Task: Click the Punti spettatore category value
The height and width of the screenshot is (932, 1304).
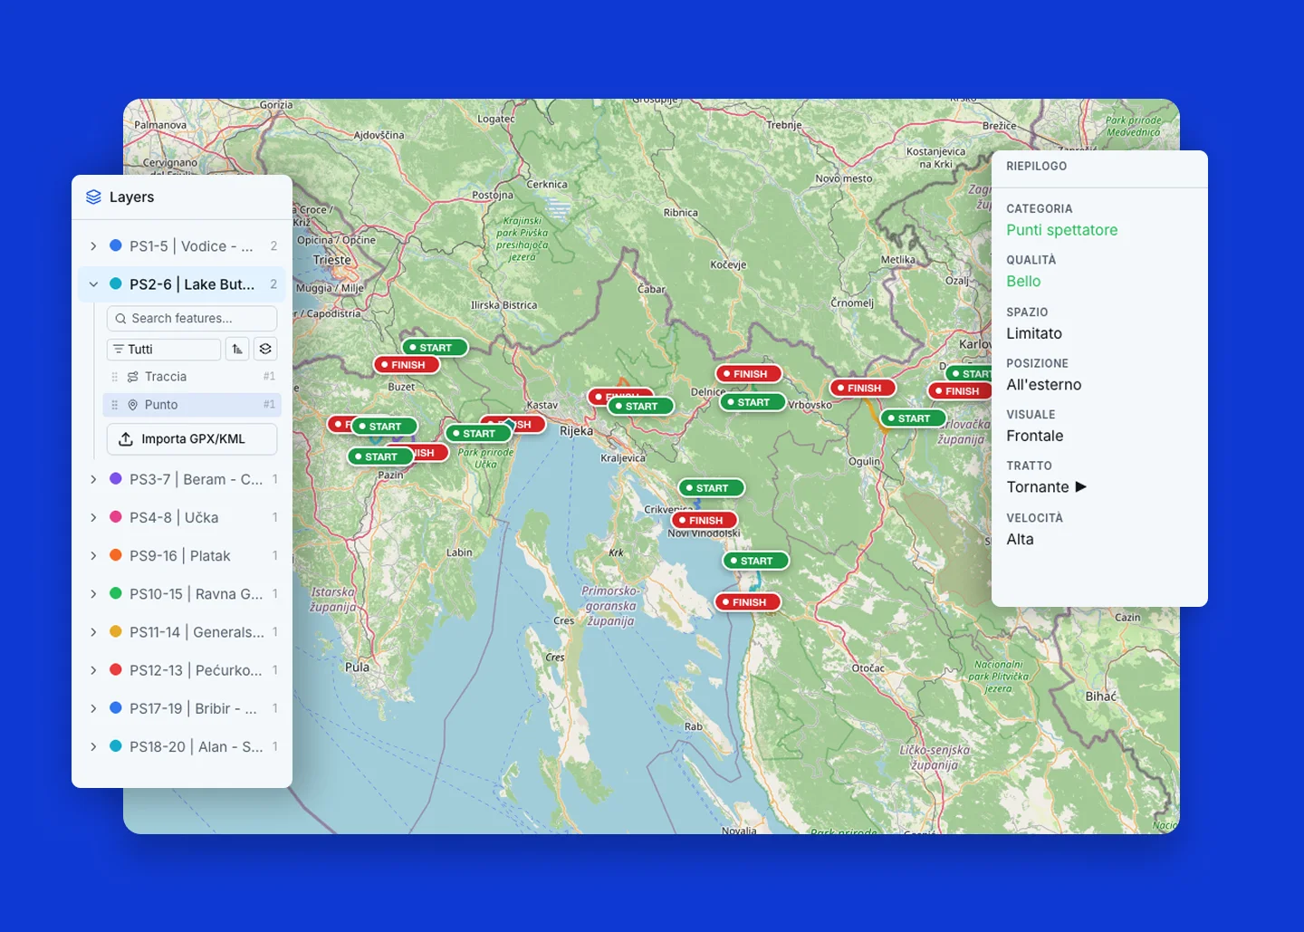Action: [x=1062, y=230]
